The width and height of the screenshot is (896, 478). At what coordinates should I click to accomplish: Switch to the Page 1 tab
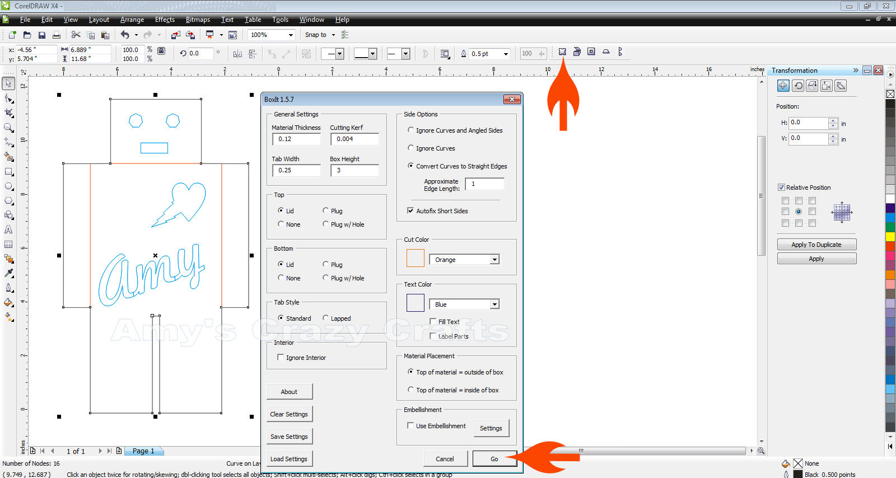click(143, 451)
